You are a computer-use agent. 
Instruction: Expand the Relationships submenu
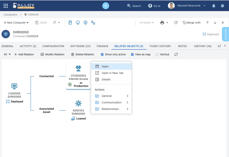pos(112,109)
